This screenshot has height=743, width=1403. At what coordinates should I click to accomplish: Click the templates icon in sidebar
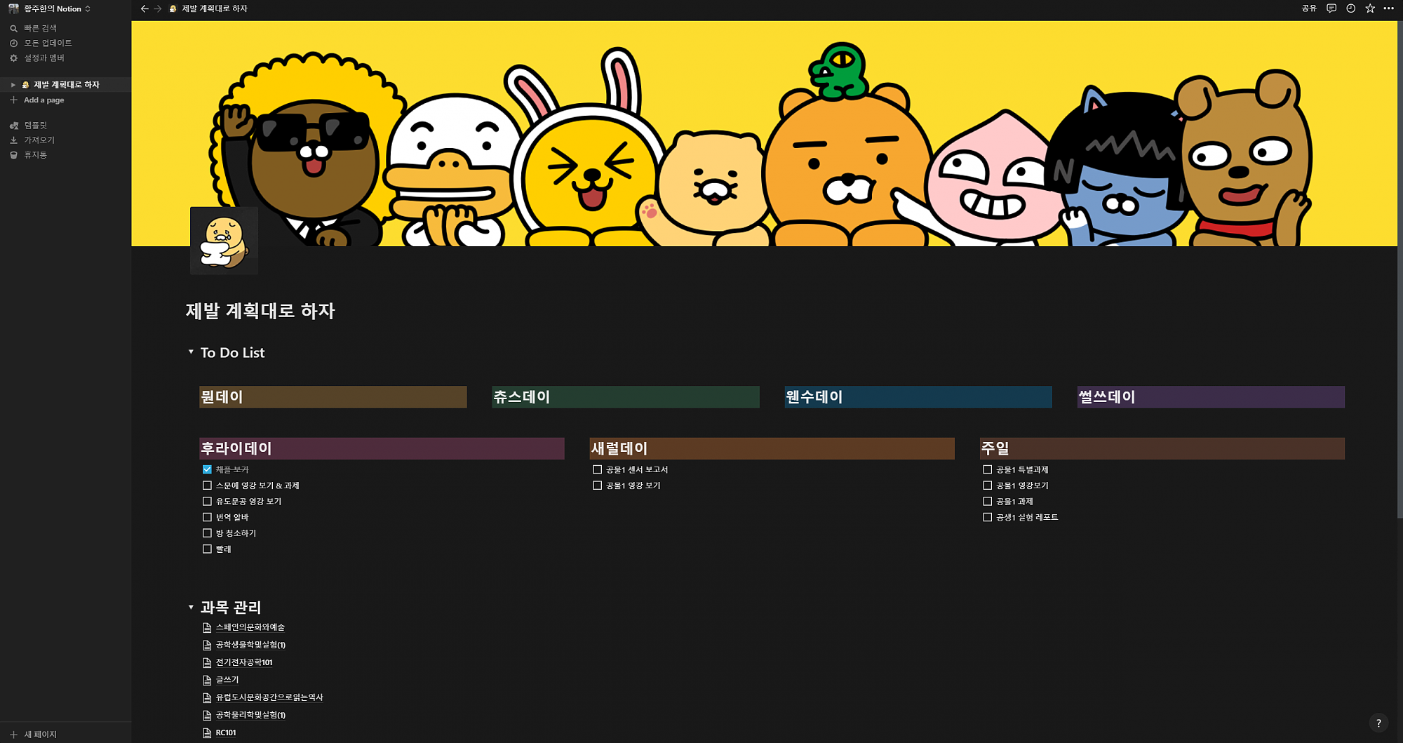(x=13, y=125)
